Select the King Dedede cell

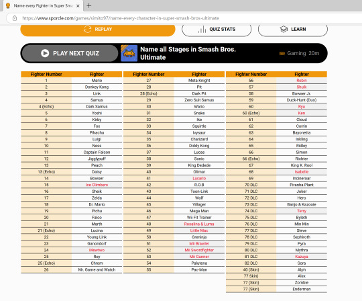coord(199,165)
